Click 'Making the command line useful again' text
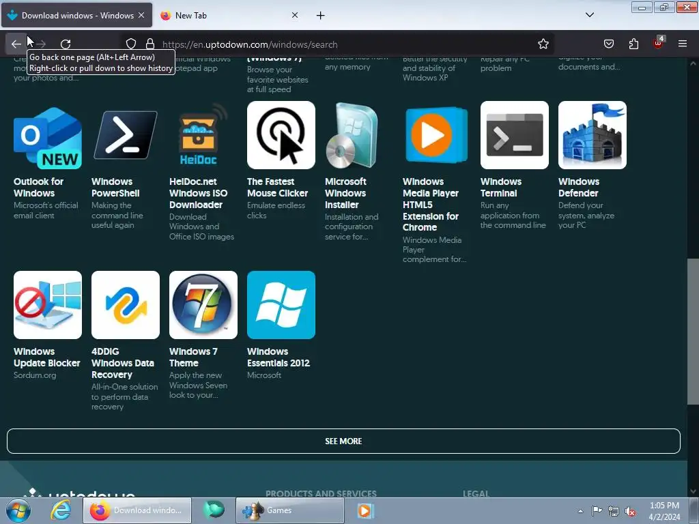The height and width of the screenshot is (524, 699). pos(117,215)
